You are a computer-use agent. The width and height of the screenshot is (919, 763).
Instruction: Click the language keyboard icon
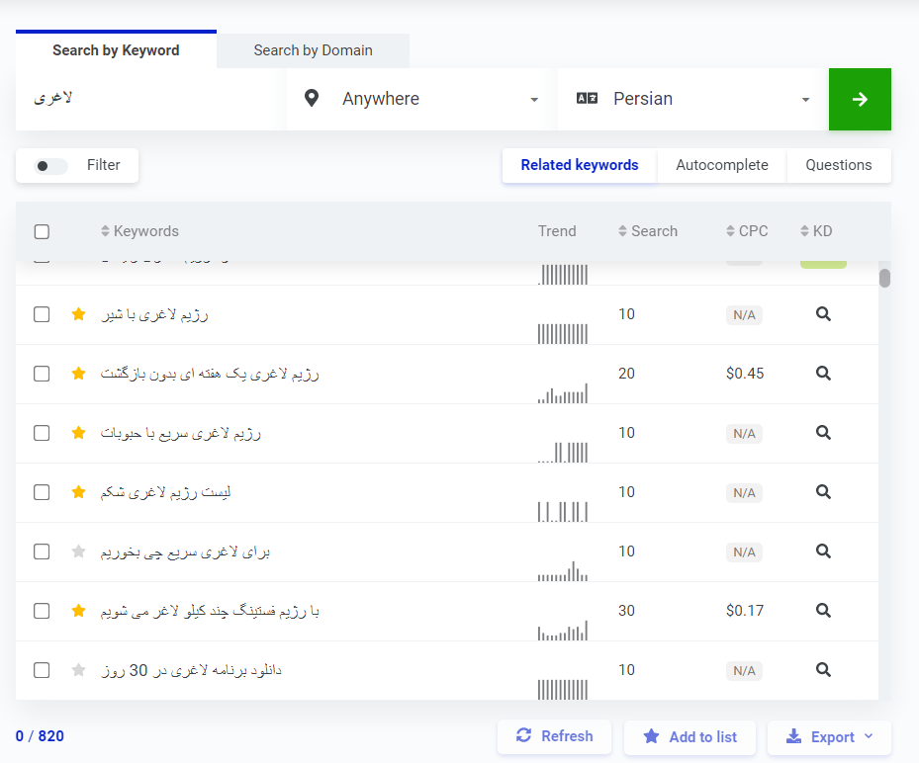tap(584, 98)
